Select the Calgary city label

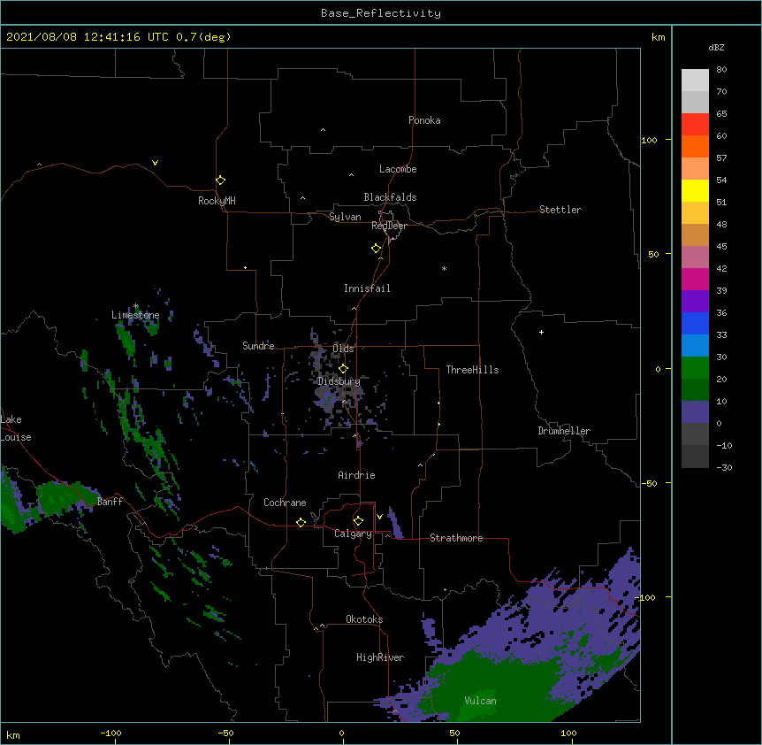pyautogui.click(x=354, y=534)
